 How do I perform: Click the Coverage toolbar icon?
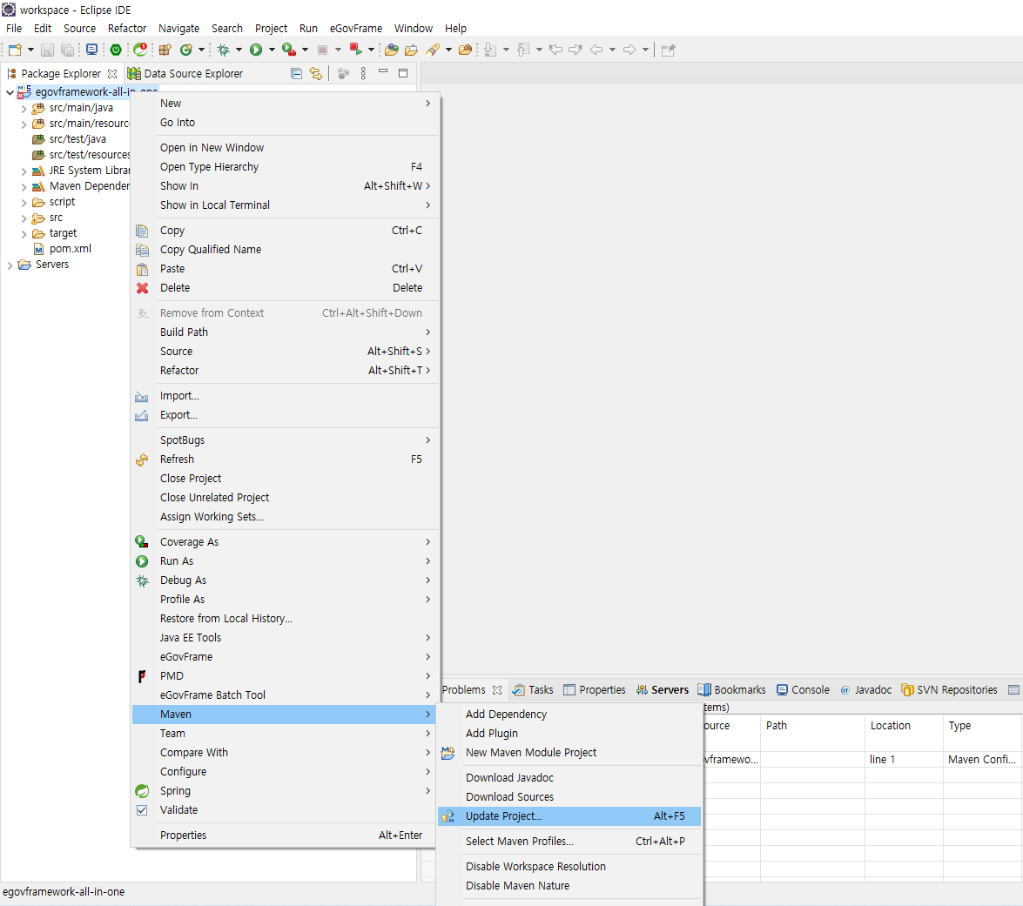288,50
